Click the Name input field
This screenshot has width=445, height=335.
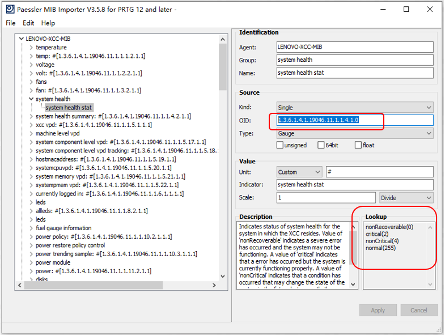355,73
